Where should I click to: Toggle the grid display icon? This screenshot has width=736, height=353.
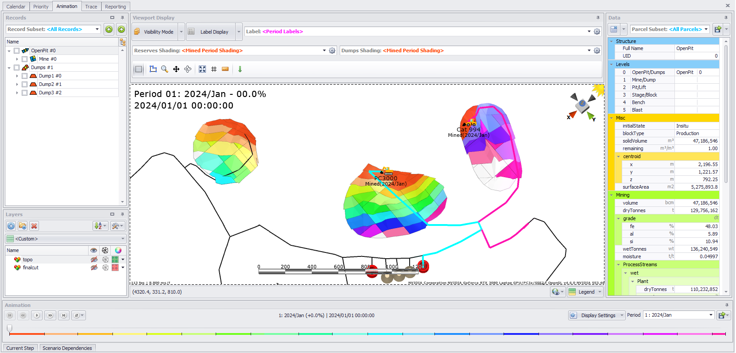[214, 69]
